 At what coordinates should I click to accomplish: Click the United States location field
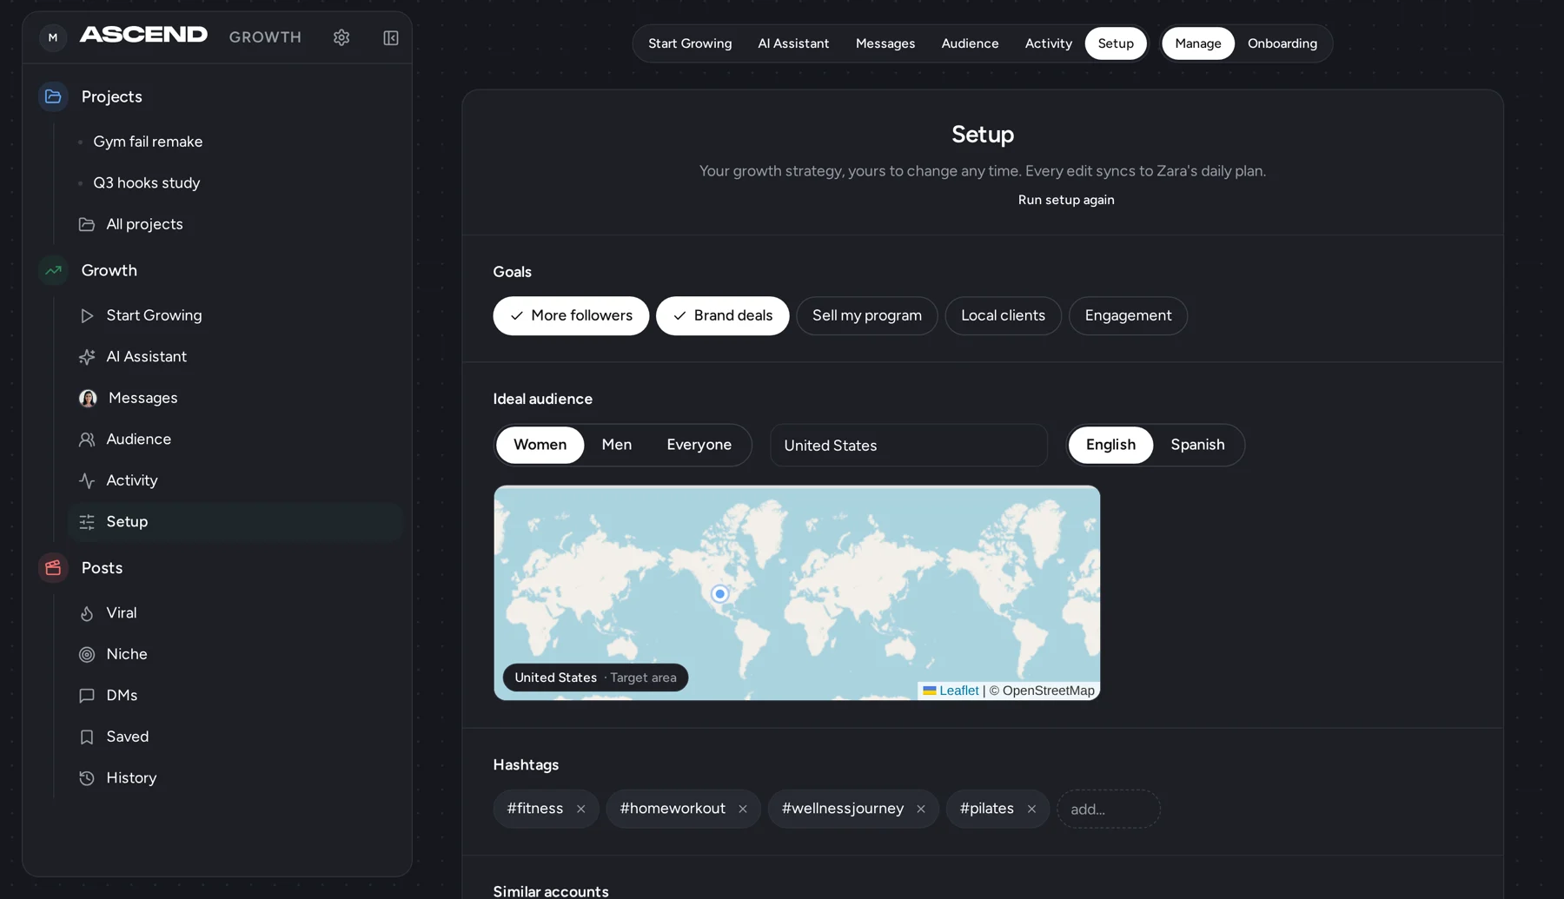point(909,446)
